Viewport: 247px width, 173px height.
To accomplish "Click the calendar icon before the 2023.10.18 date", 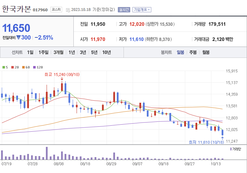I will (68, 10).
